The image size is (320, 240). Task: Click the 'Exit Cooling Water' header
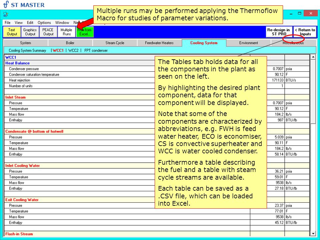click(22, 200)
